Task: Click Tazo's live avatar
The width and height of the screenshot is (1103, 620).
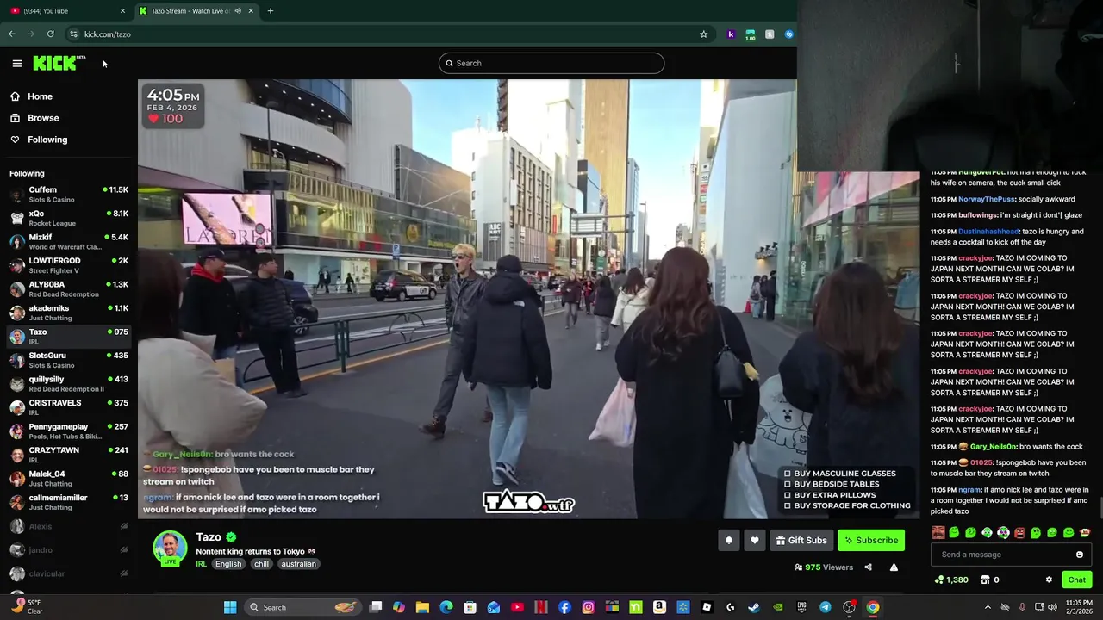Action: coord(170,548)
